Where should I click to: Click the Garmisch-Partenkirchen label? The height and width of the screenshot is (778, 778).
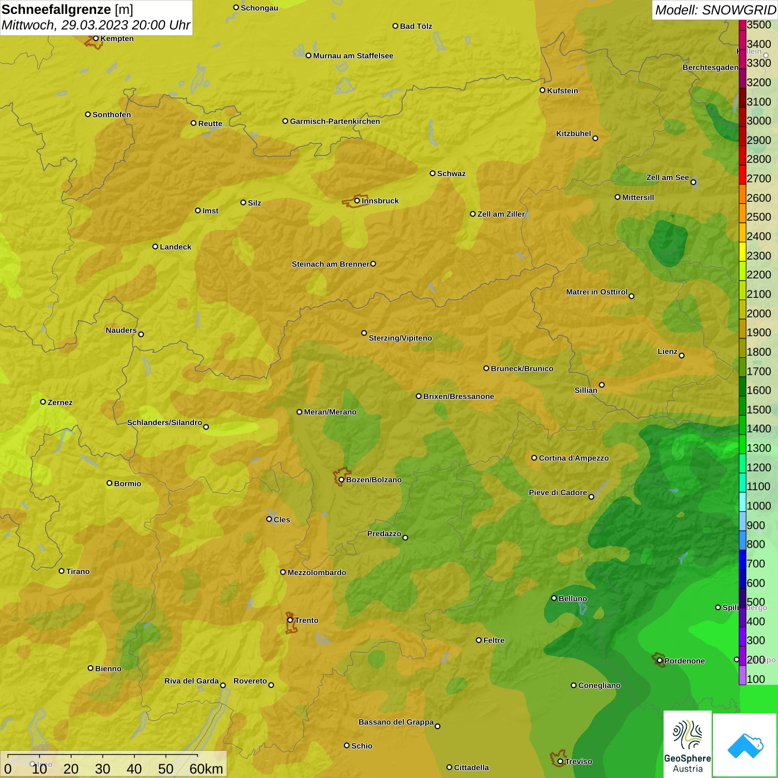[x=335, y=121]
